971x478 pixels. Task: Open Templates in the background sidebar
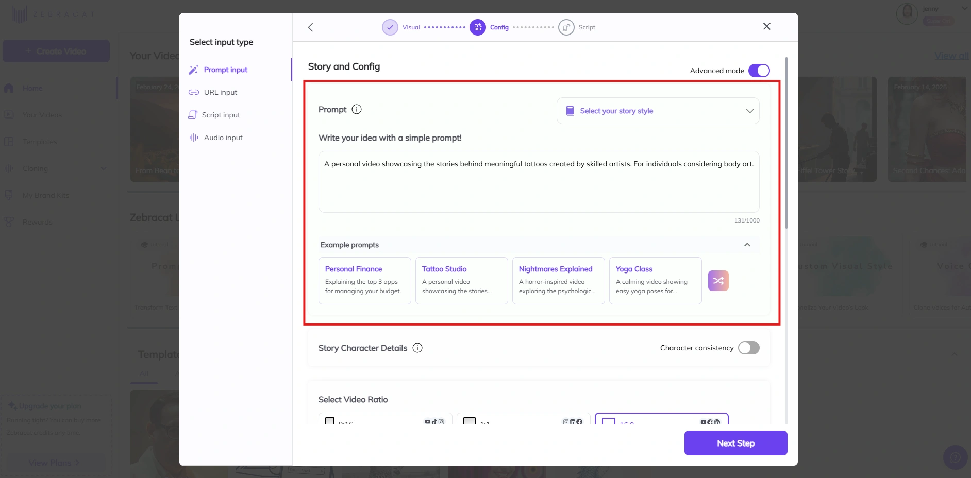[40, 142]
